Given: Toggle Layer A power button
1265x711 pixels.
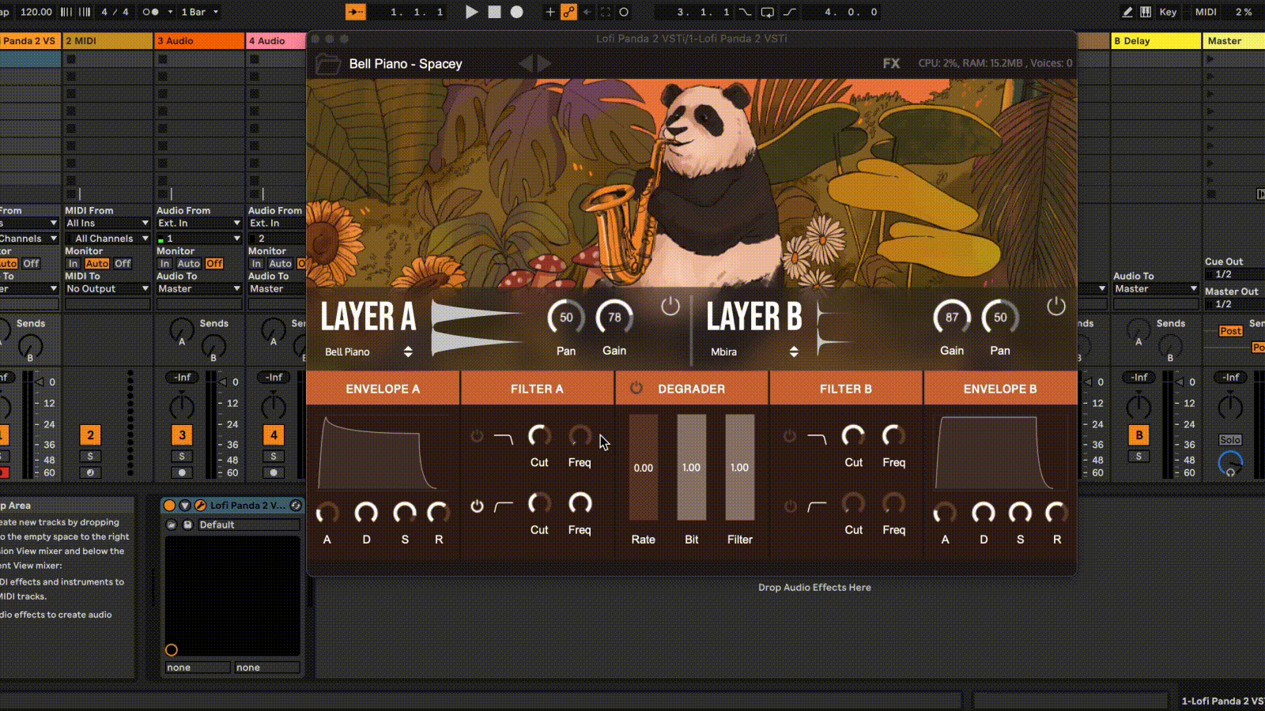Looking at the screenshot, I should click(x=670, y=307).
